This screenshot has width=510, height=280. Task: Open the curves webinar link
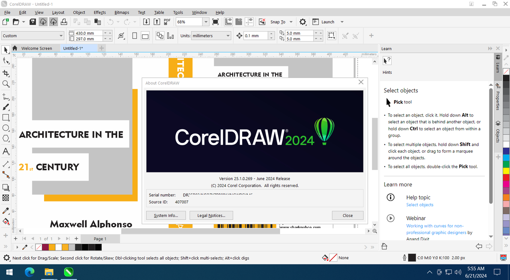(436, 229)
